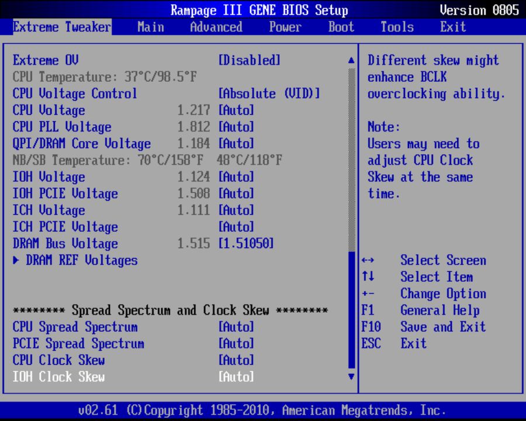Set ICH Voltage [Auto] value
Viewport: 526px width, 421px height.
pos(236,210)
